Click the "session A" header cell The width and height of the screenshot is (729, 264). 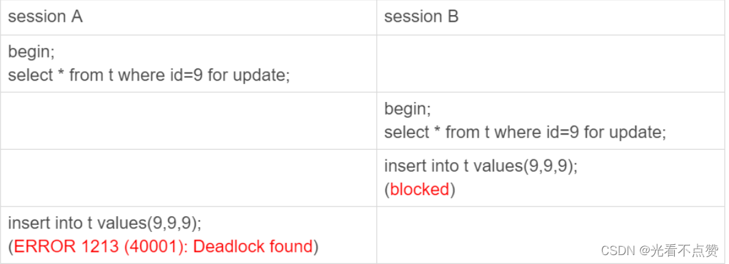(188, 17)
